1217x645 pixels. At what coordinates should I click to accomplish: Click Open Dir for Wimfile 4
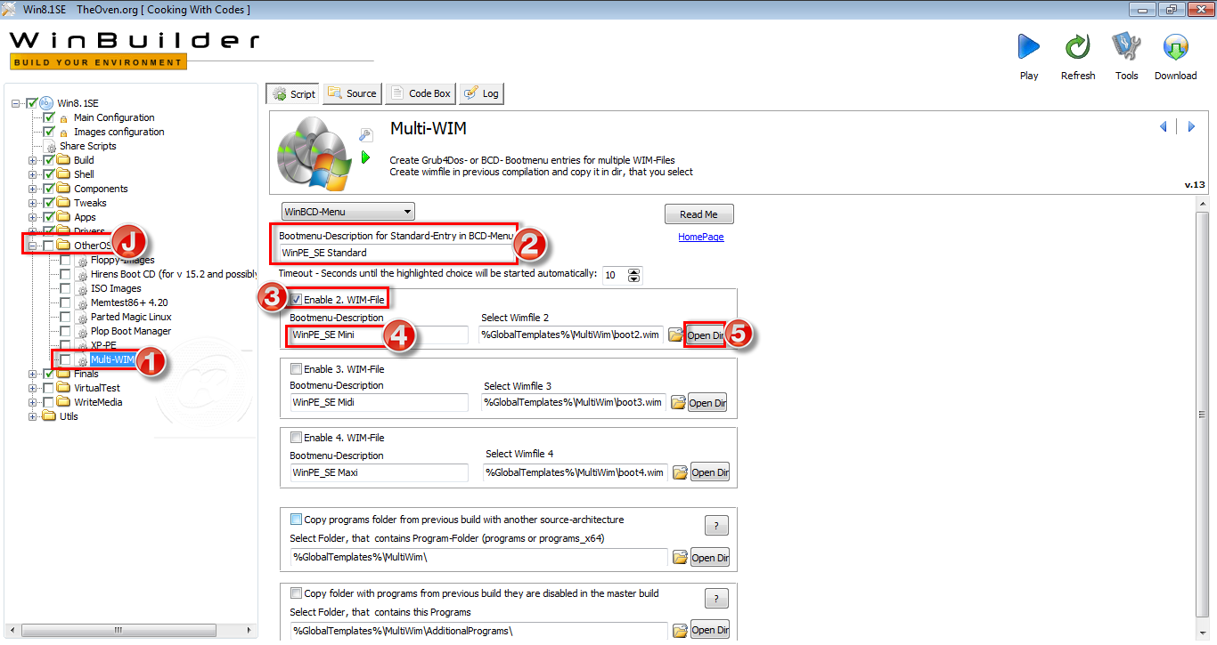point(710,472)
